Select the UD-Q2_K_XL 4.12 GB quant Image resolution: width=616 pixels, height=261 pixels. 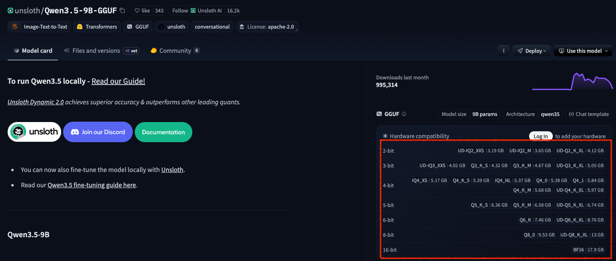[x=580, y=151]
